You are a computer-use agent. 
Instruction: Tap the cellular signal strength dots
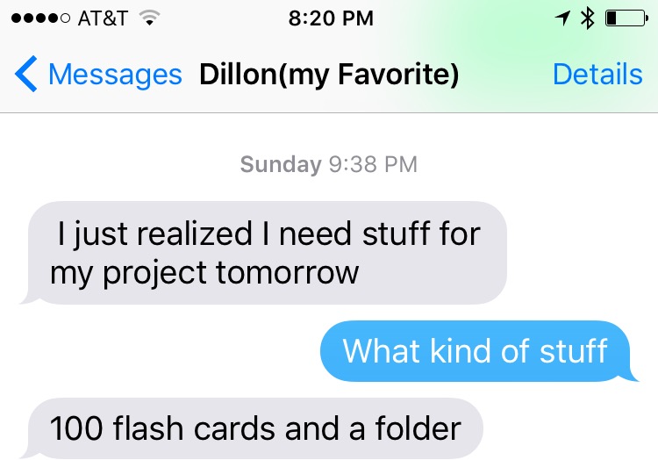coord(40,18)
